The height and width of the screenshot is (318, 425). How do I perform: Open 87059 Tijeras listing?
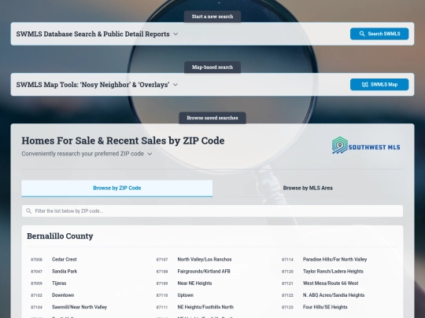click(x=49, y=283)
